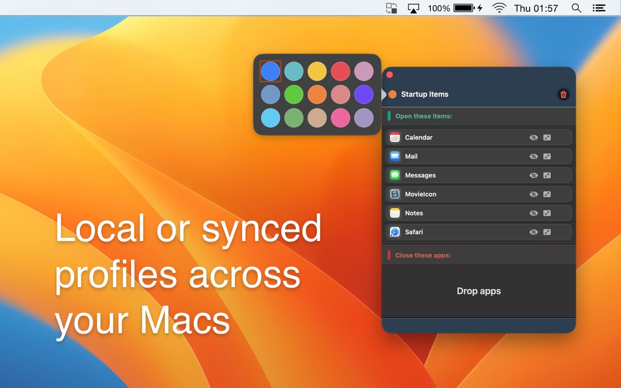Click the Mail app icon
The height and width of the screenshot is (388, 621).
pos(394,156)
